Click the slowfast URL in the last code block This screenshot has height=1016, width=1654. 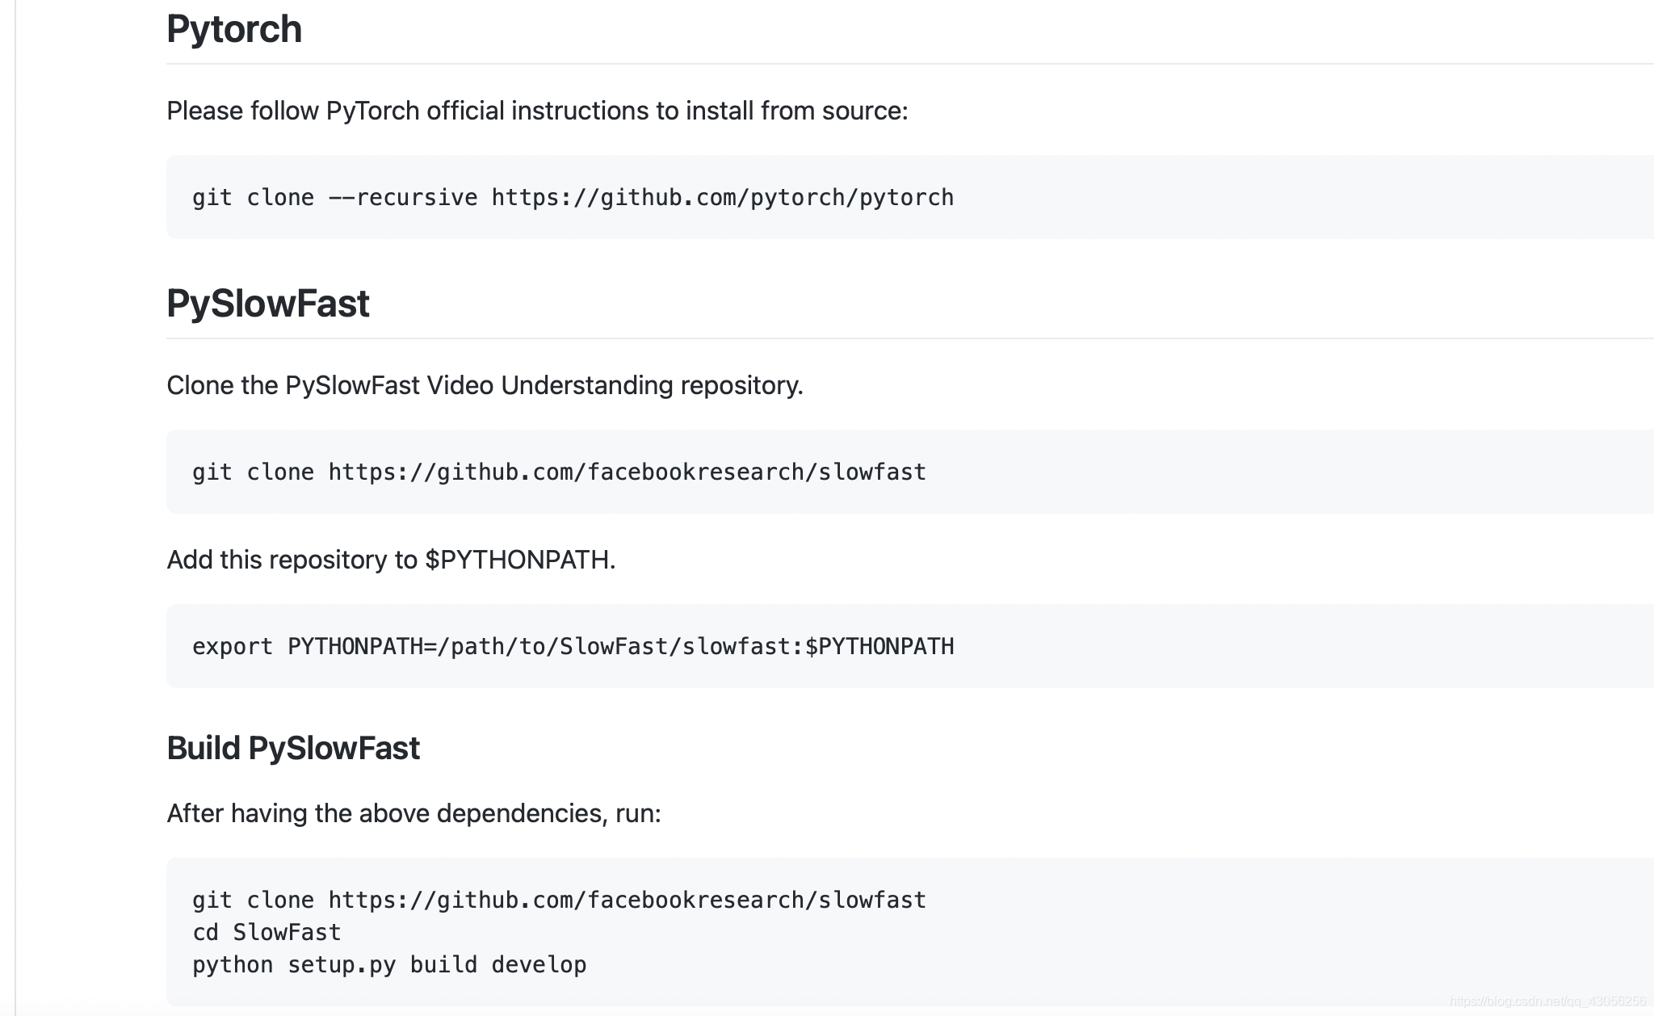pos(627,901)
